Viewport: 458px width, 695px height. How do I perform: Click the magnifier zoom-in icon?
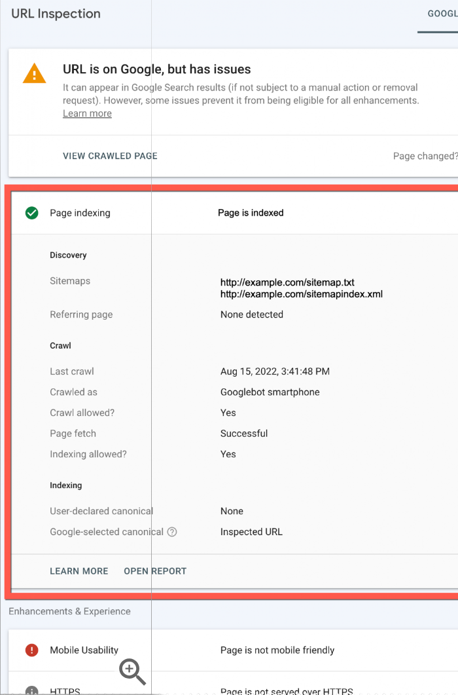point(132,671)
